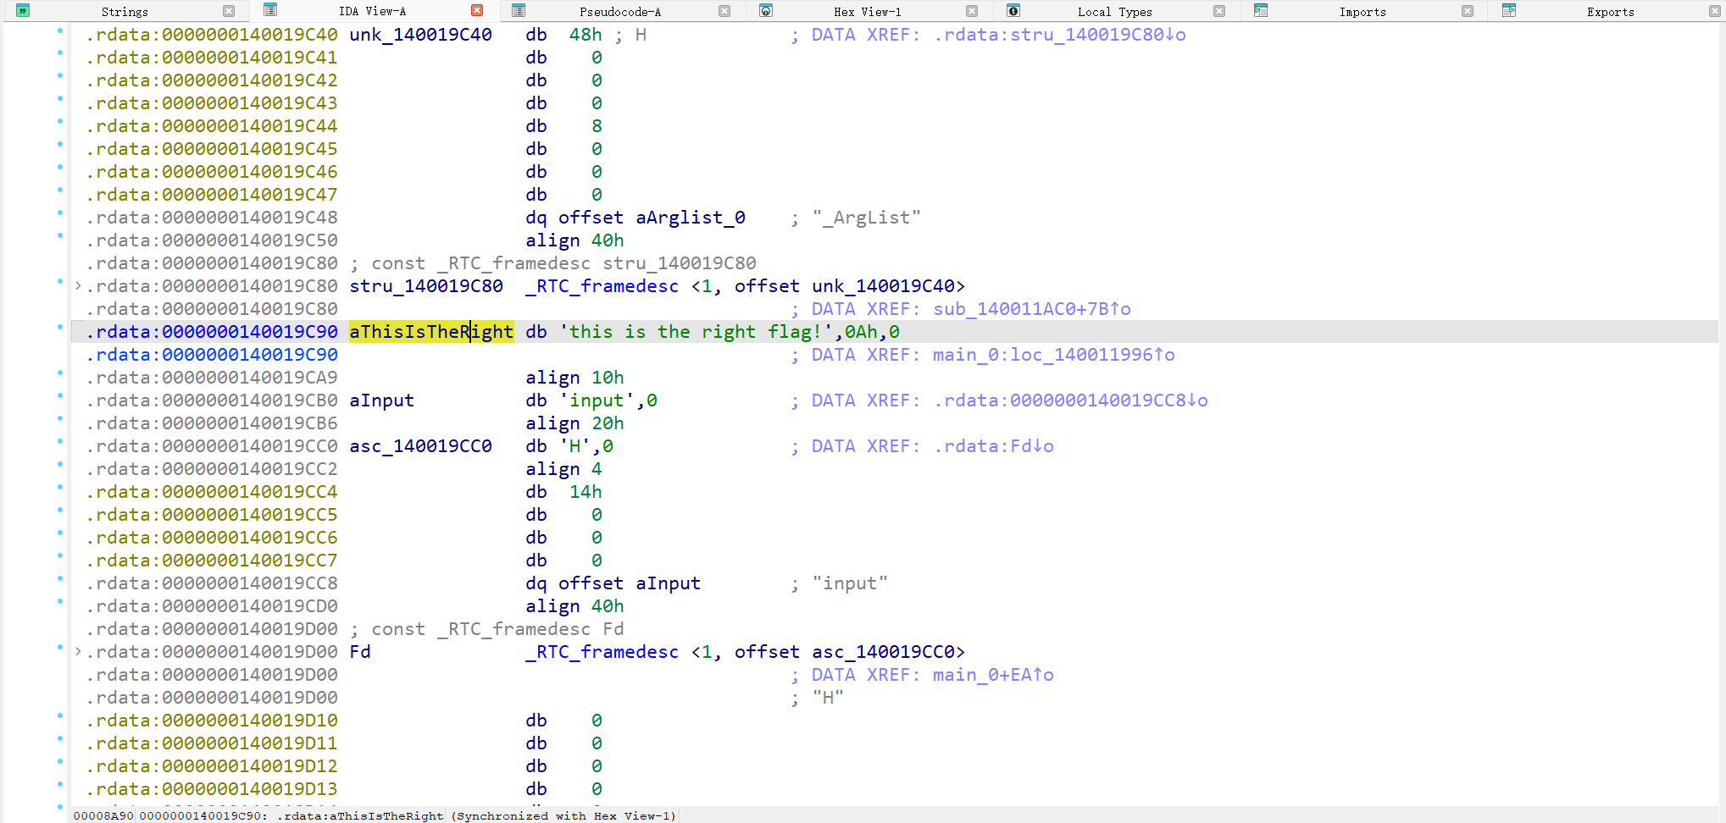Click the Local Types tab icon
This screenshot has height=823, width=1726.
pyautogui.click(x=1013, y=11)
